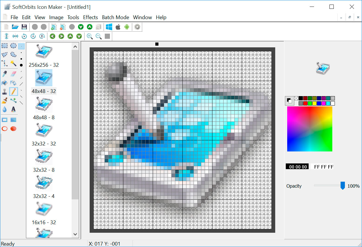Select the Text tool
The image size is (362, 247).
[14, 109]
